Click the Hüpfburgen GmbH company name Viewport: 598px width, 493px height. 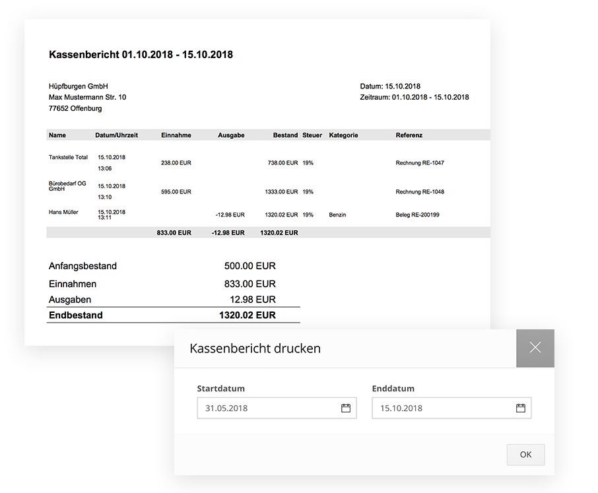(x=78, y=86)
